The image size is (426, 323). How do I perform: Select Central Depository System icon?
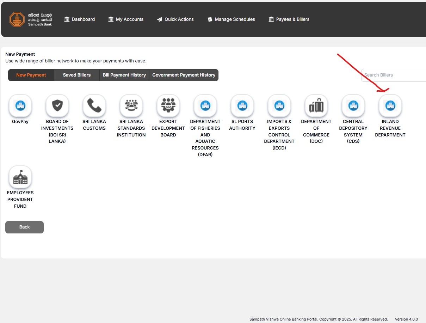pyautogui.click(x=353, y=106)
